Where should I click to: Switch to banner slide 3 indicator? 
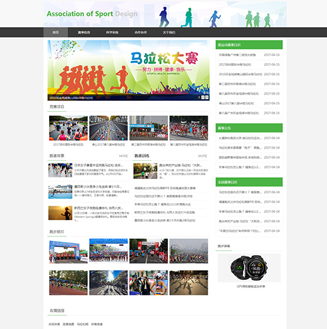tap(207, 97)
